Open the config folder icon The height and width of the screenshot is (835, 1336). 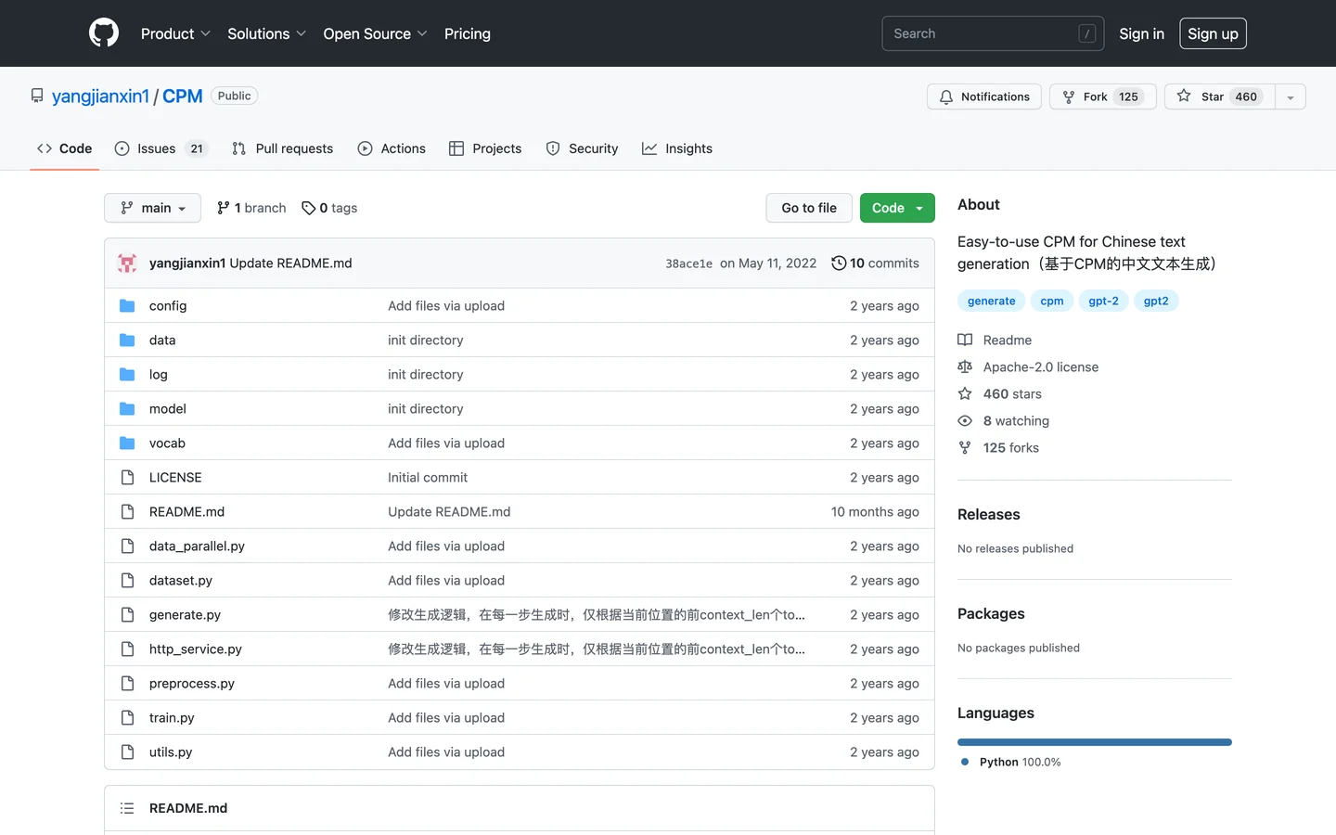tap(127, 305)
